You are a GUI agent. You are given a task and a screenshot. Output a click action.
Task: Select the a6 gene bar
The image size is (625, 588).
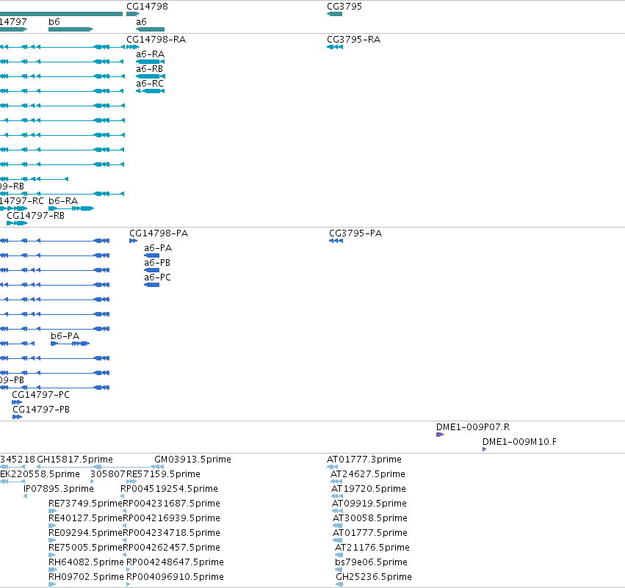[151, 29]
